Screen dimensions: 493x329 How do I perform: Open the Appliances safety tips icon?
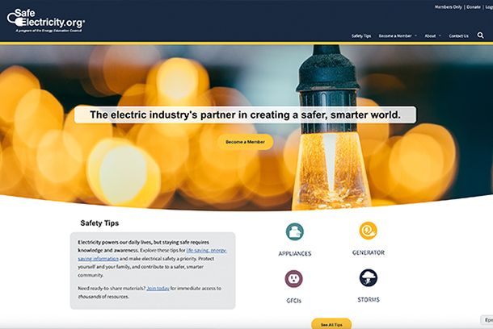coord(295,231)
